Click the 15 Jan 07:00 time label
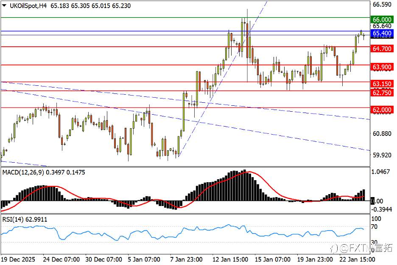This screenshot has height=265, width=397. tap(272, 259)
